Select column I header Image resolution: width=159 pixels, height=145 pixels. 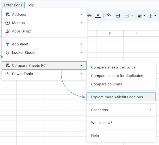(137, 33)
